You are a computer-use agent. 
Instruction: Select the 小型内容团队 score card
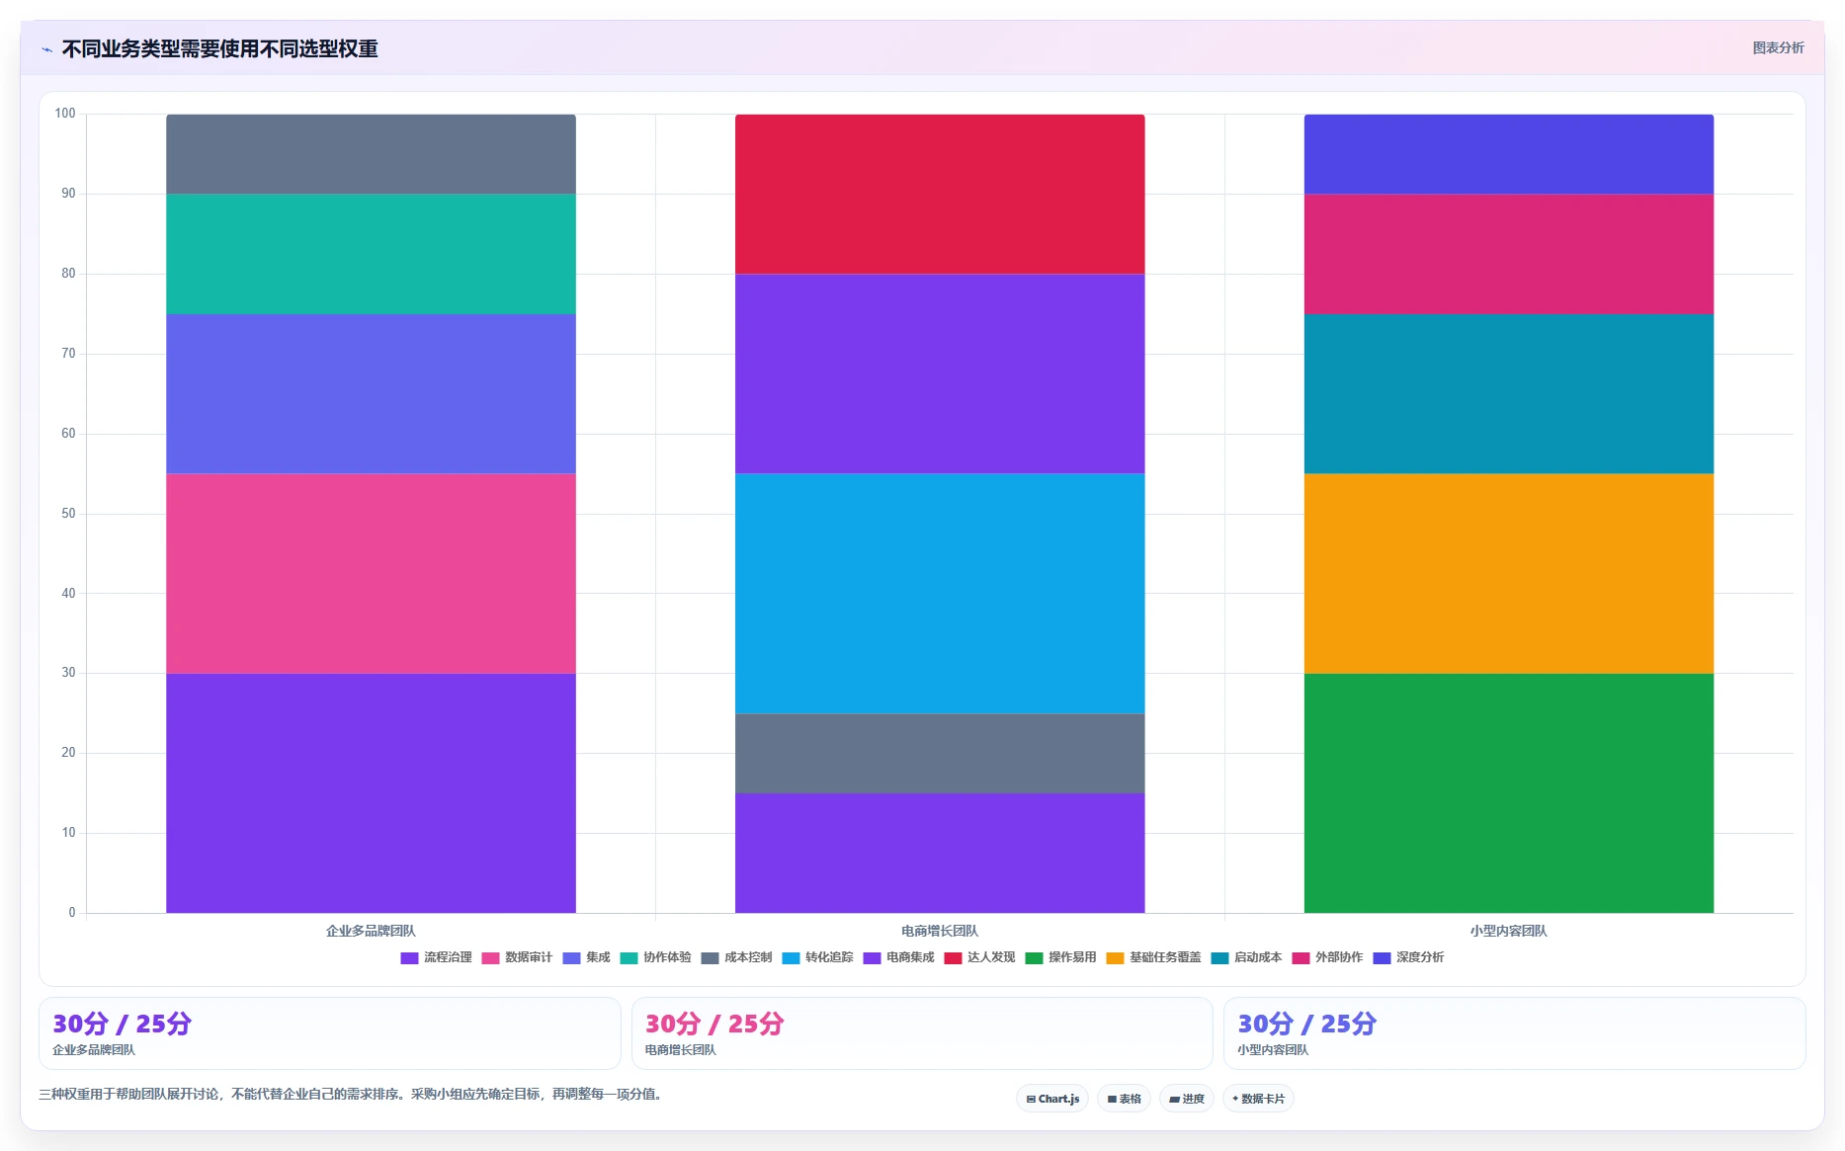click(x=1514, y=1033)
